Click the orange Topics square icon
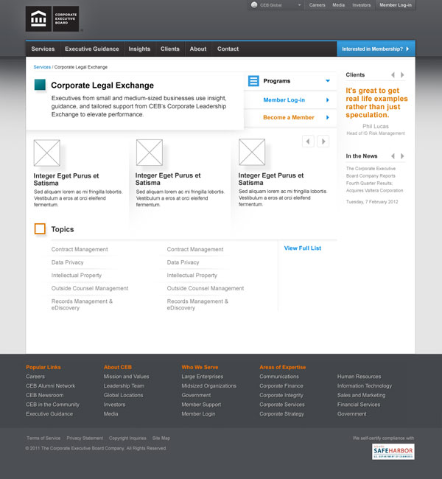Screen dimensions: 442x479 coord(40,229)
